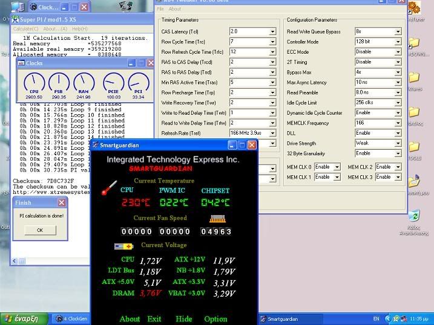Screen dimensions: 434x325
Task: Open the CAS Latency (Tcl) dropdown
Action: pos(272,31)
